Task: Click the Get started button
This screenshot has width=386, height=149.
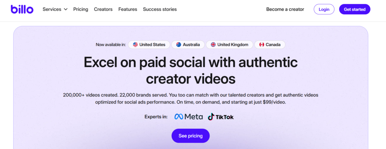Action: click(354, 9)
